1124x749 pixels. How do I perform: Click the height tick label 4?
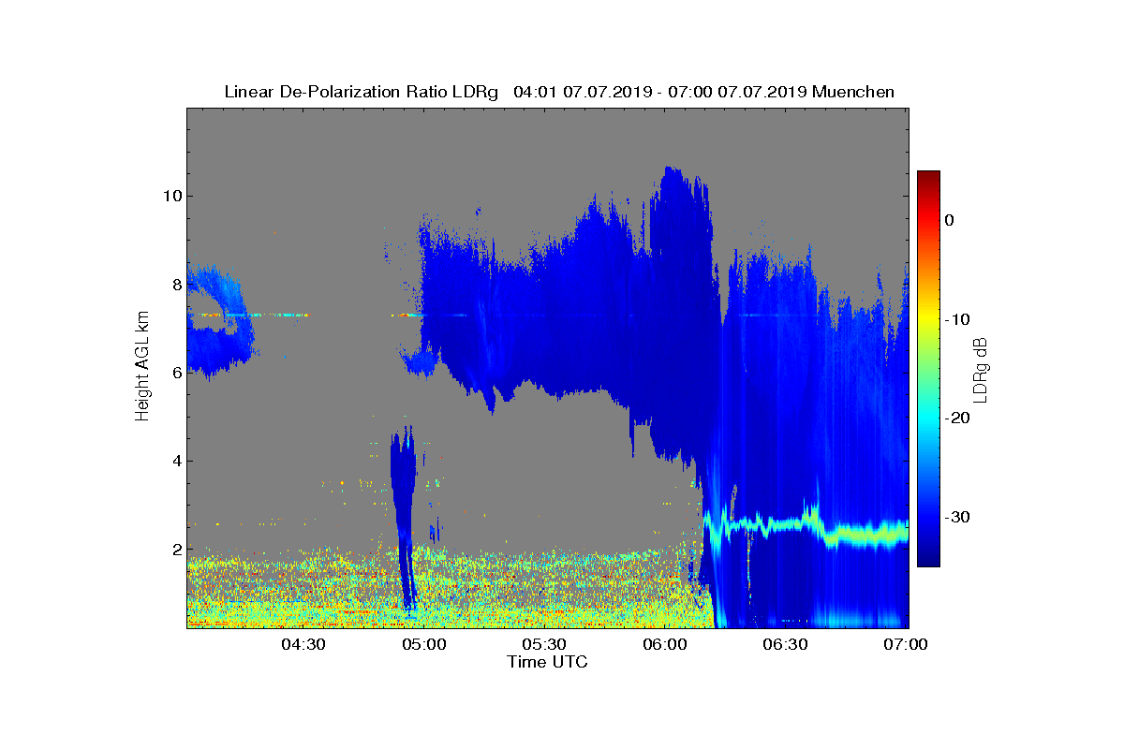pyautogui.click(x=175, y=461)
